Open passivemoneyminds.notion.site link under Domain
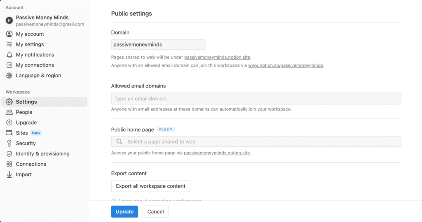Image resolution: width=422 pixels, height=222 pixels. pos(217,57)
